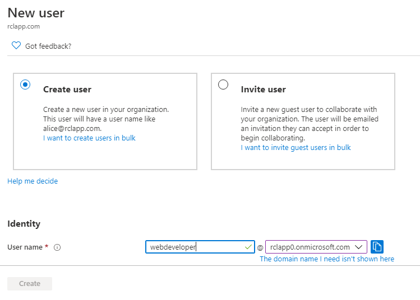Screen dimensions: 420x300
Task: Open the Got feedback? link
Action: click(48, 46)
